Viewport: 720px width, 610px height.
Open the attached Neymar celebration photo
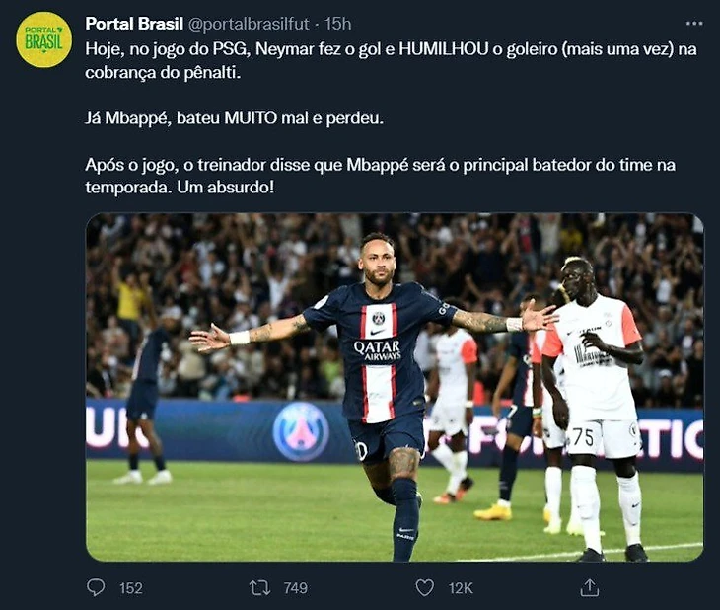pyautogui.click(x=395, y=387)
